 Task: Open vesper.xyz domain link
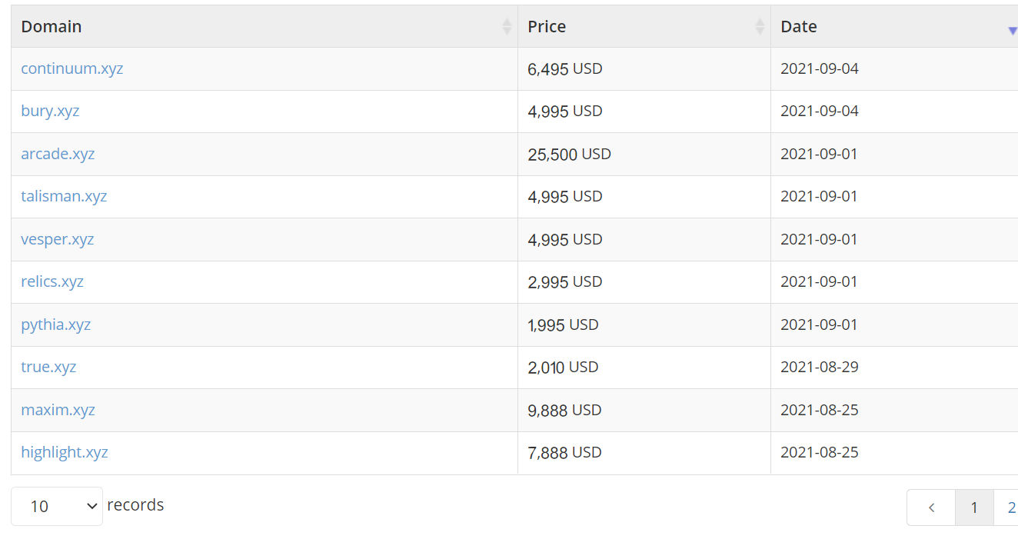[x=58, y=239]
